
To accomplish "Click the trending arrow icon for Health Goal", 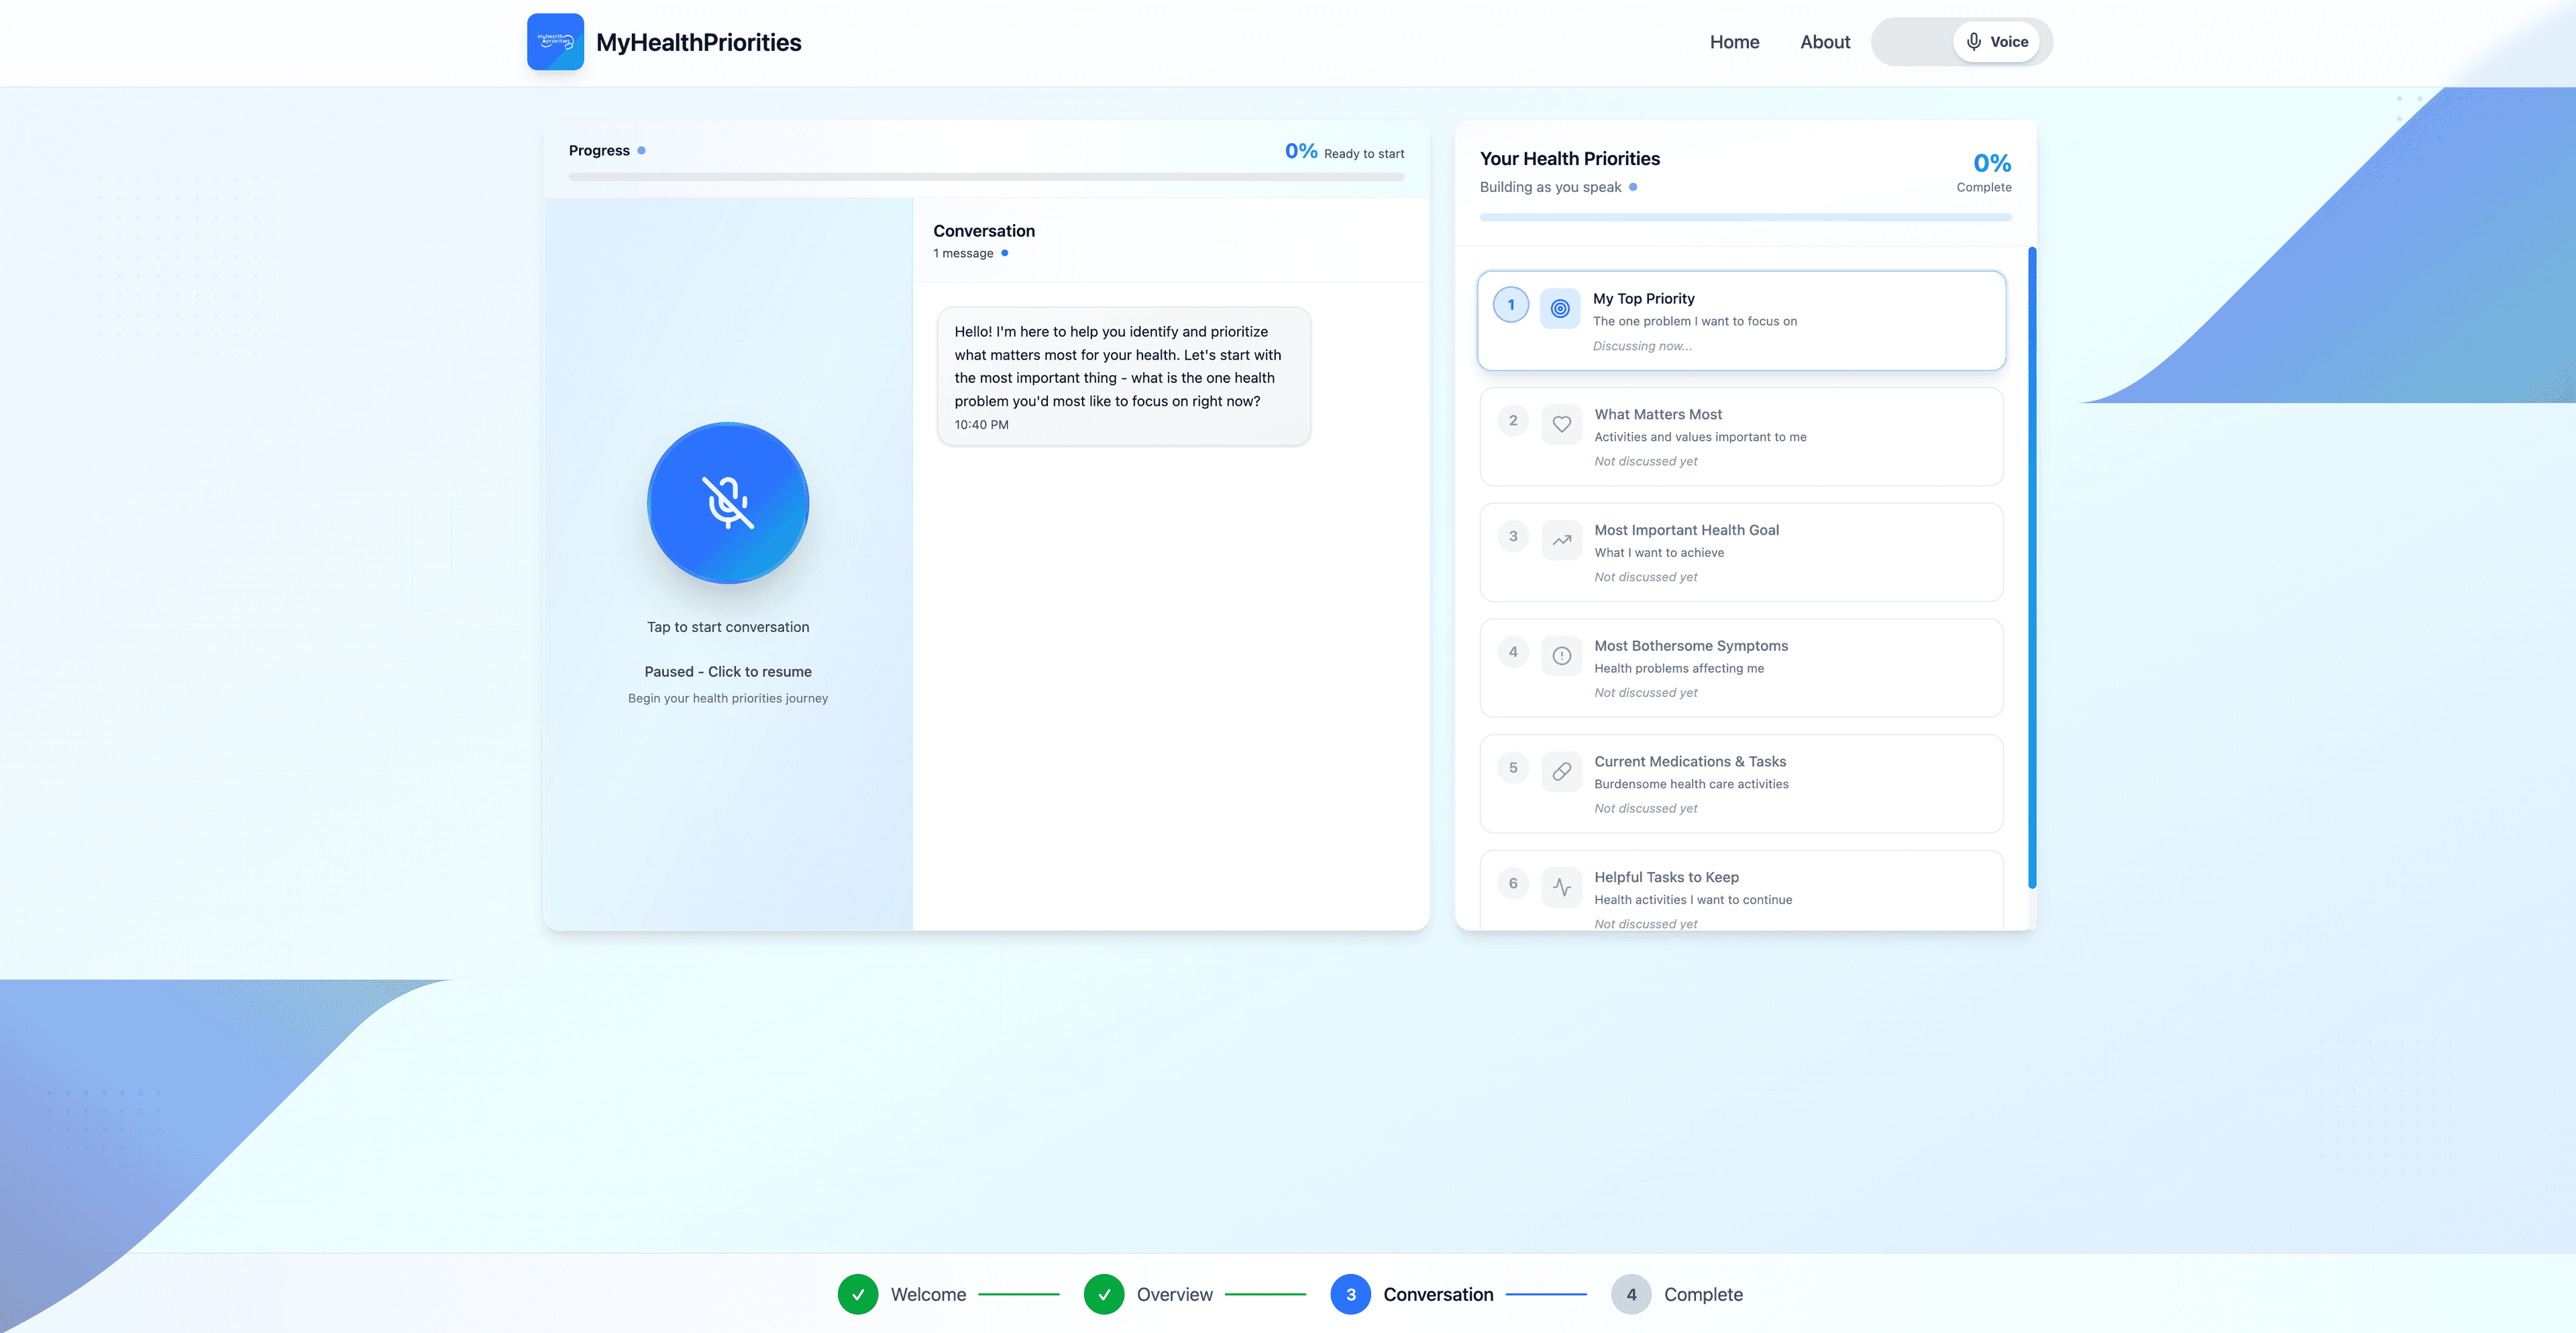I will pyautogui.click(x=1561, y=540).
